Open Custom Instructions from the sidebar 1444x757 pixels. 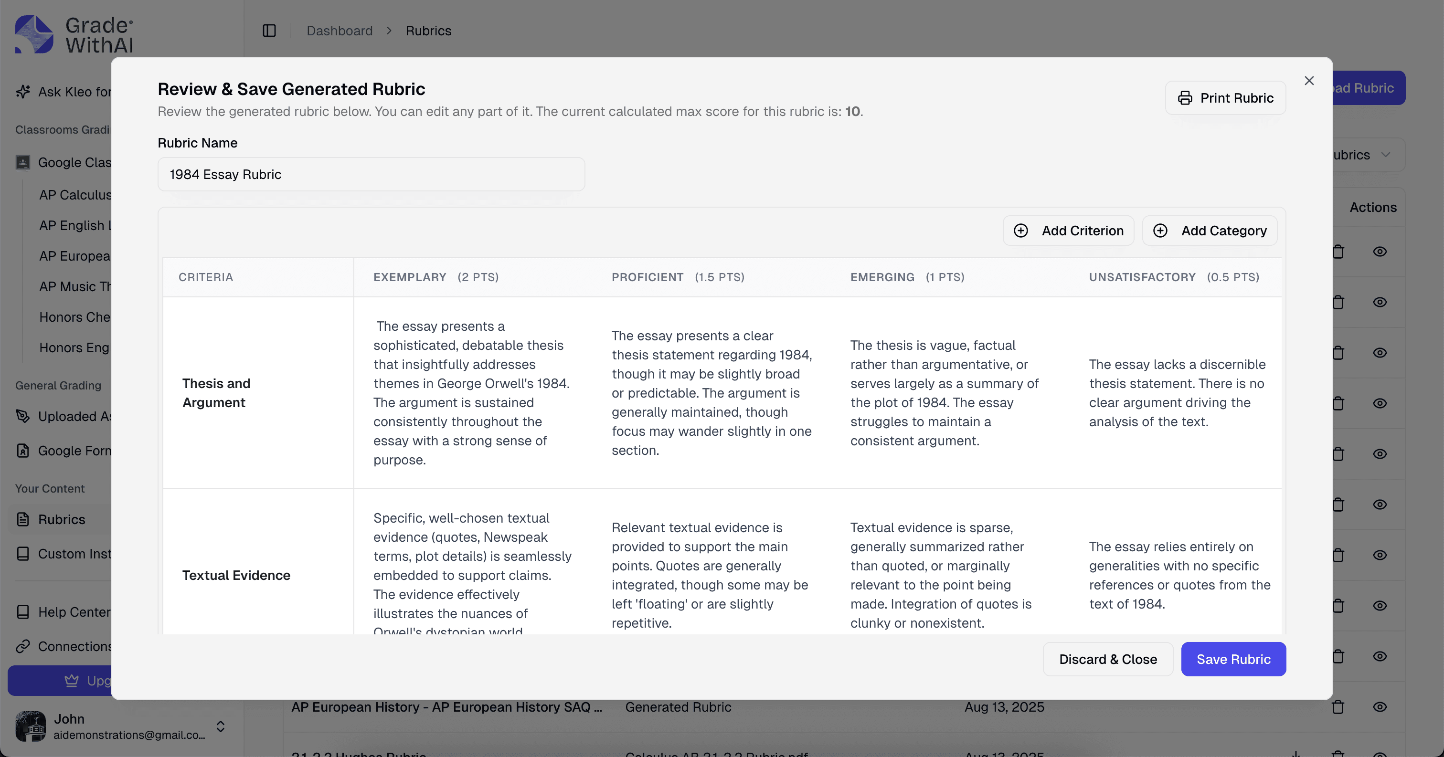pos(23,554)
